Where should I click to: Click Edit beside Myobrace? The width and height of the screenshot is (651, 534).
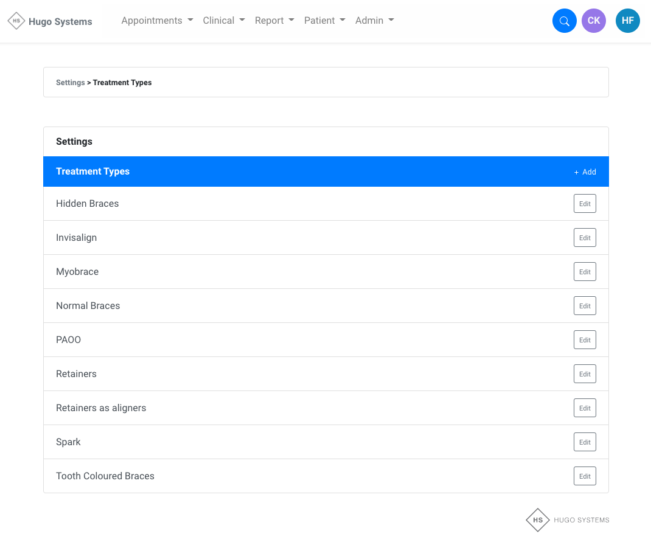585,272
